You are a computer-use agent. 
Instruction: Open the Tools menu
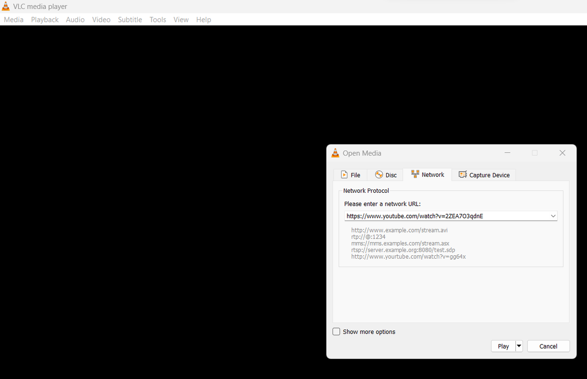pyautogui.click(x=158, y=19)
